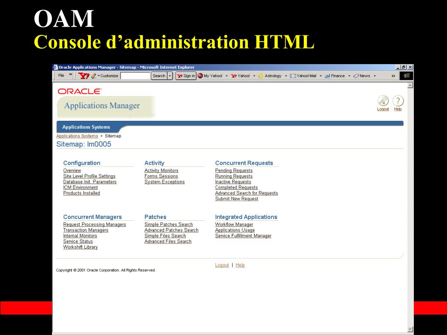Viewport: 447px width, 335px height.
Task: Open the Overview link under Configuration
Action: [x=72, y=171]
